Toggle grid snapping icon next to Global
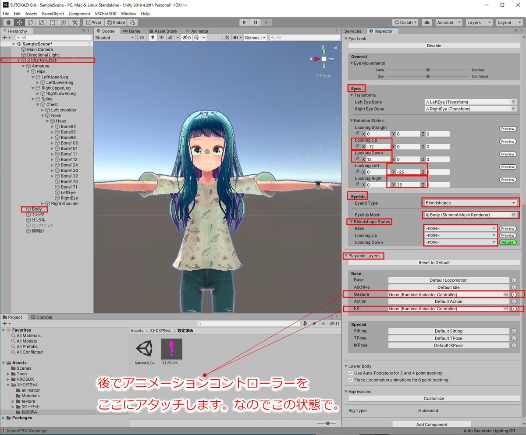This screenshot has width=526, height=435. [x=133, y=22]
